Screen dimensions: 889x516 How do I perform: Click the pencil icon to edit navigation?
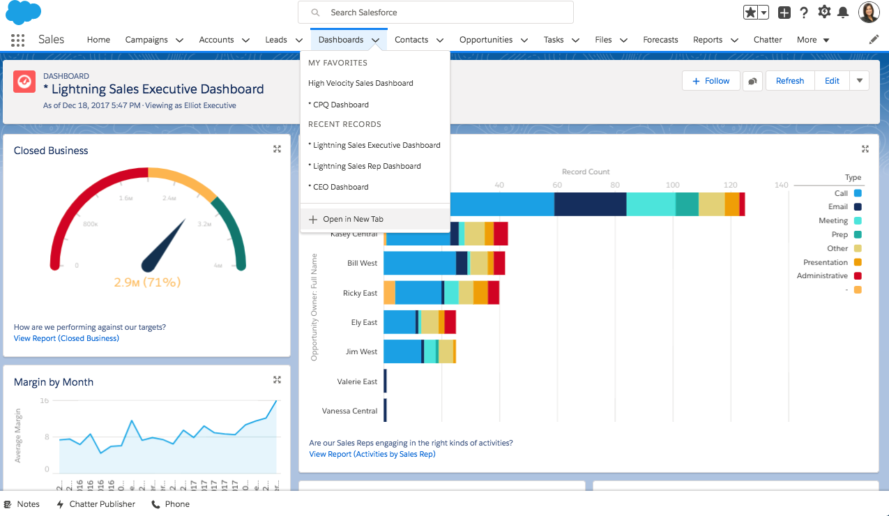click(874, 40)
